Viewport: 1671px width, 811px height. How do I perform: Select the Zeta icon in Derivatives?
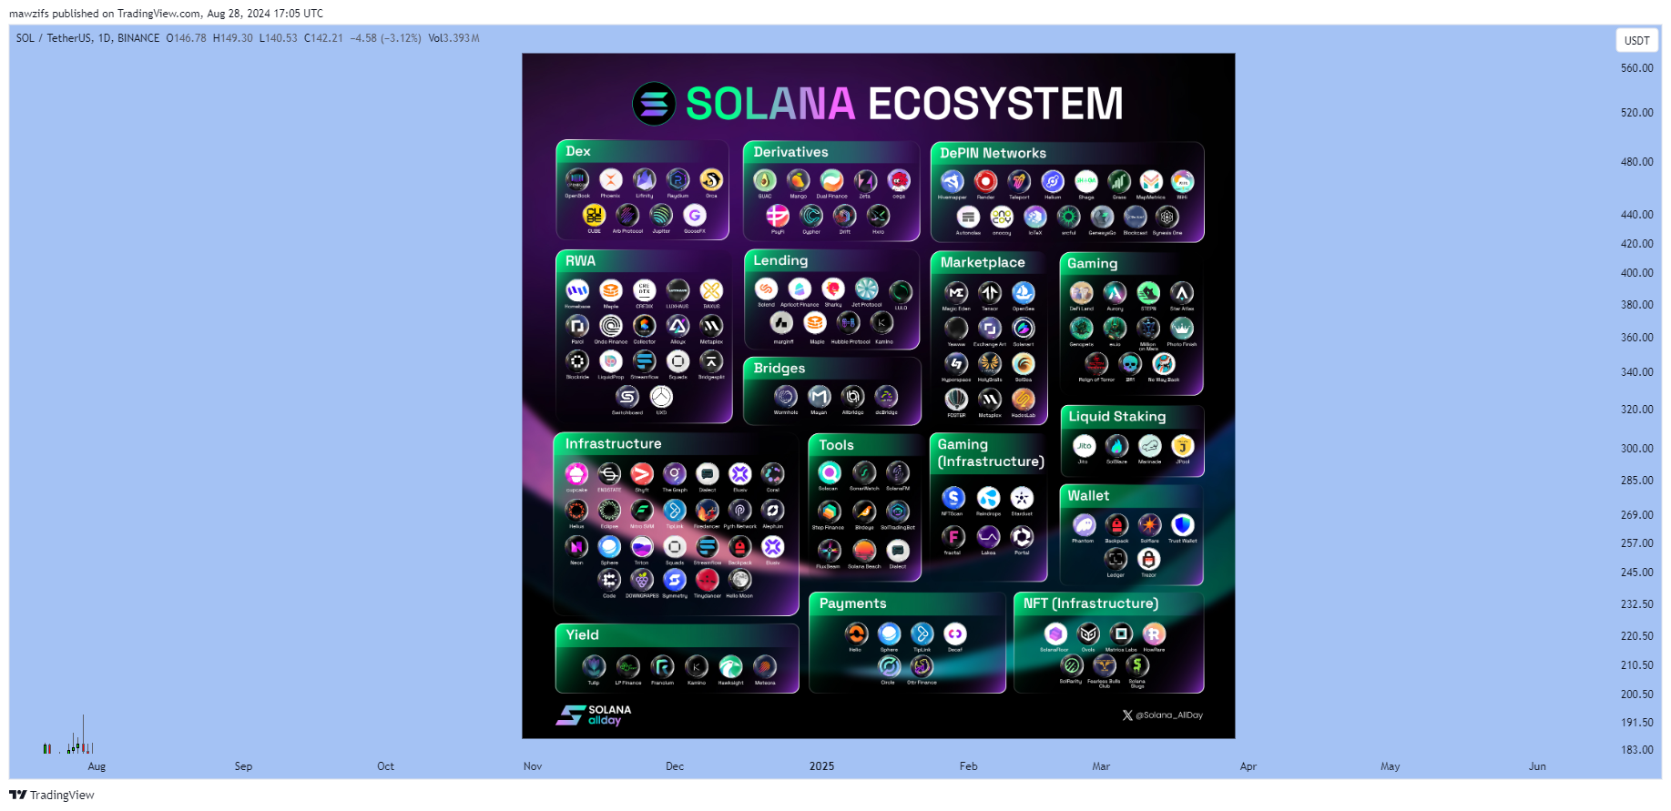[865, 180]
